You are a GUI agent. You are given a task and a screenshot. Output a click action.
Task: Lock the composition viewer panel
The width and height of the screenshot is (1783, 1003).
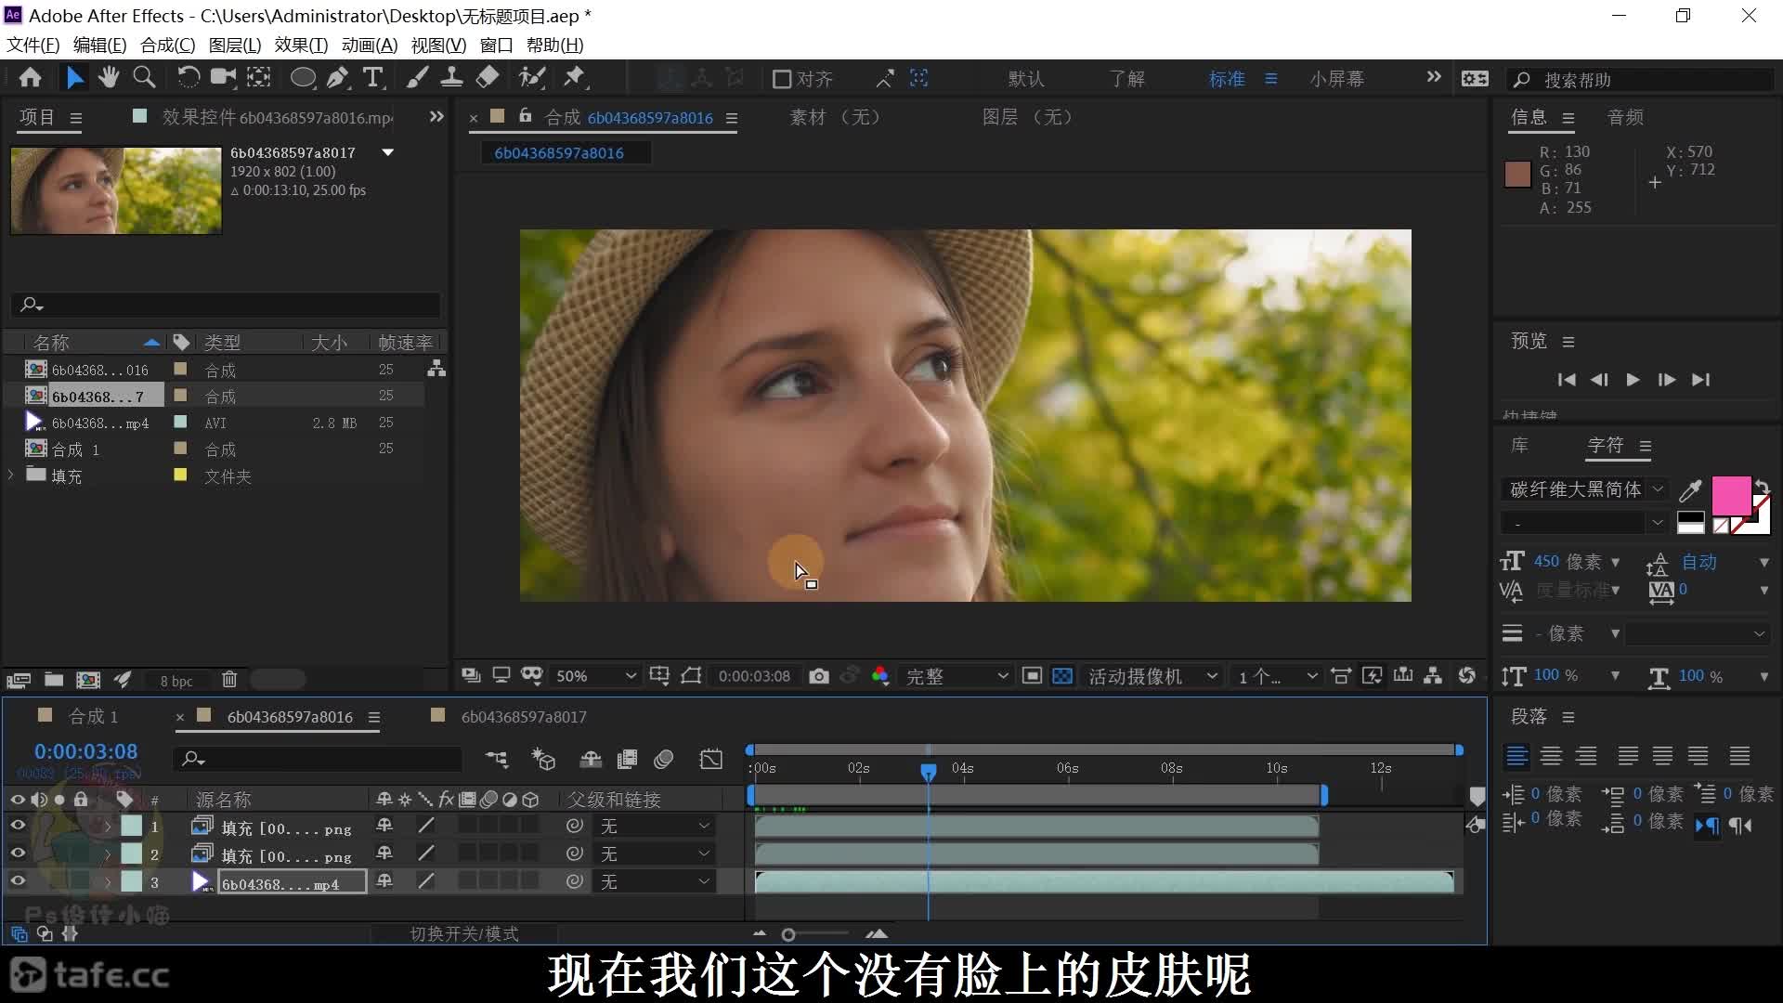click(526, 116)
